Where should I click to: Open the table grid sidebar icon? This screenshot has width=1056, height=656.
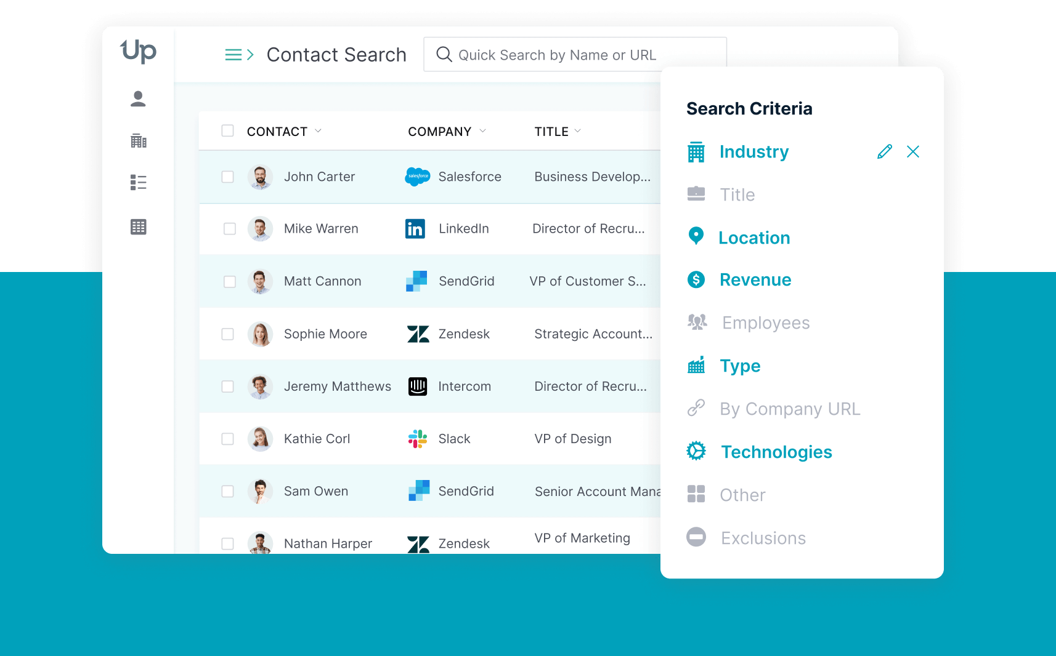[138, 227]
